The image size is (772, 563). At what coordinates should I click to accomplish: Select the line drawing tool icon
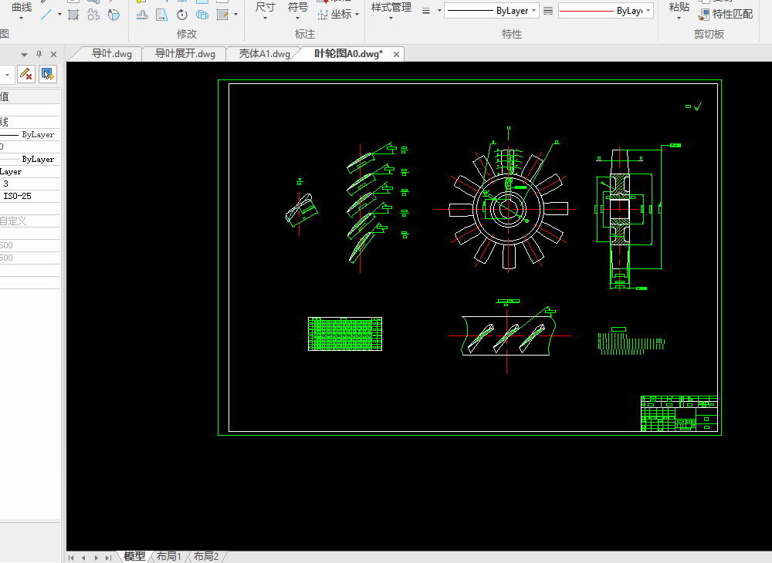point(46,15)
